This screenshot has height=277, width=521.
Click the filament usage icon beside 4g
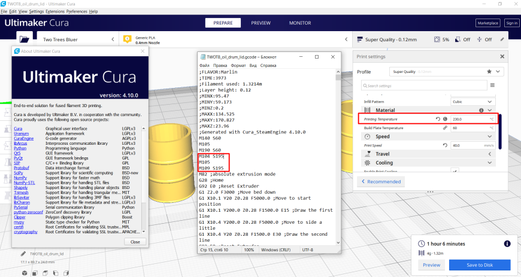coord(422,253)
